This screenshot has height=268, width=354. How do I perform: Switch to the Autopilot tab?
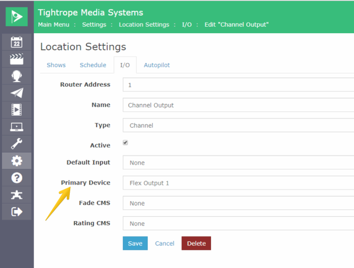point(157,65)
